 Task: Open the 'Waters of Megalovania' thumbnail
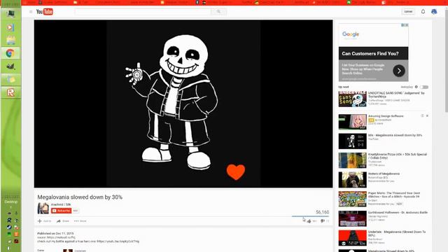[x=353, y=180]
